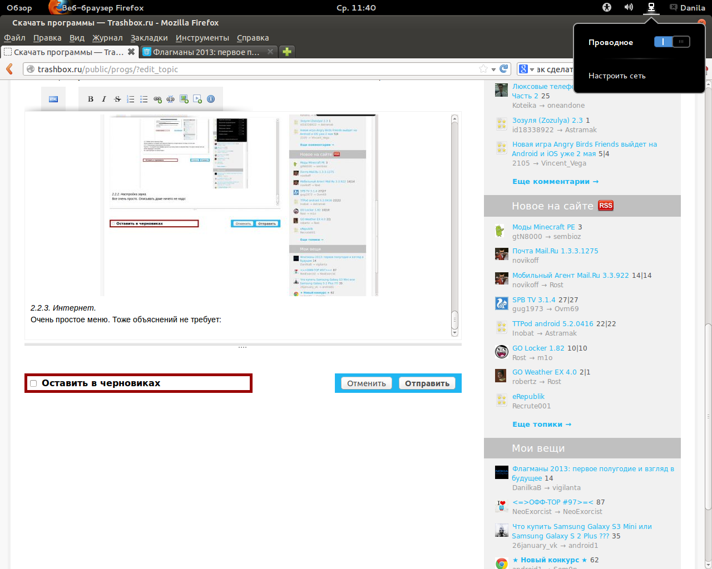Click the wired network icon in top panel

(651, 7)
